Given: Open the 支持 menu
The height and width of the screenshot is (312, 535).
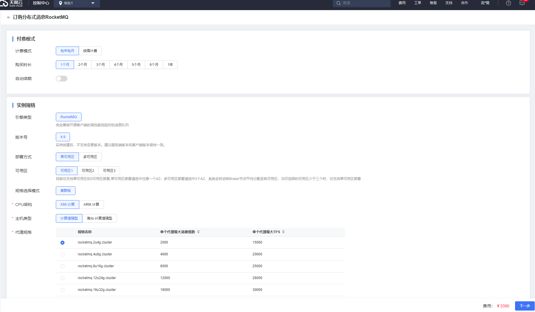Looking at the screenshot, I should (x=449, y=3).
